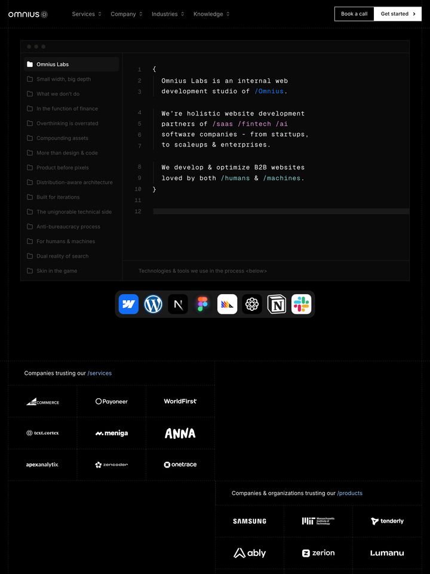Click the tenderly logo
Viewport: 430px width, 574px height.
pos(387,521)
